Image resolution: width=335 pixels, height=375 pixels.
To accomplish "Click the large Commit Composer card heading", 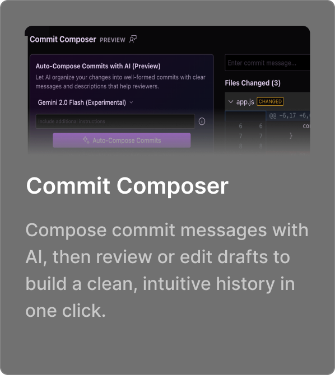I will point(127,186).
